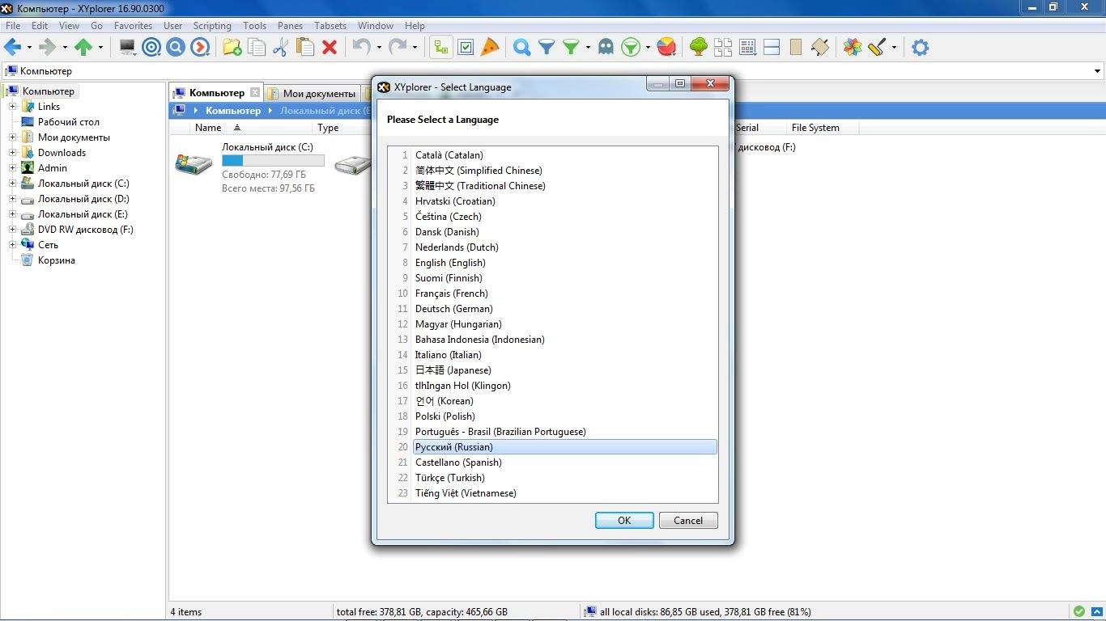
Task: Click the green check status bar icon
Action: pyautogui.click(x=1079, y=612)
